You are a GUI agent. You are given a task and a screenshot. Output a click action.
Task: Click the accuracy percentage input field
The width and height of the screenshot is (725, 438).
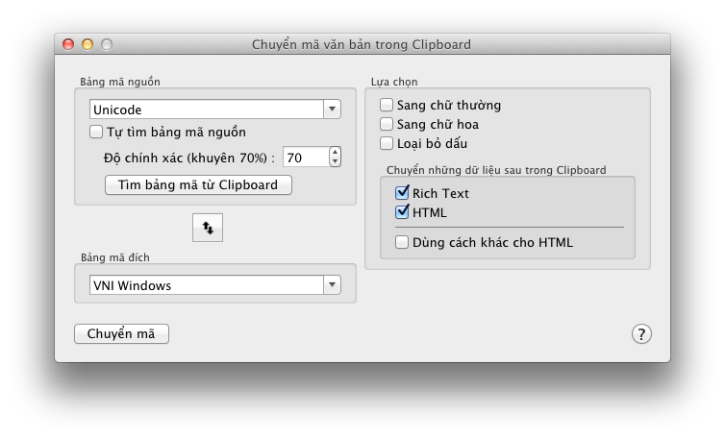click(x=304, y=157)
